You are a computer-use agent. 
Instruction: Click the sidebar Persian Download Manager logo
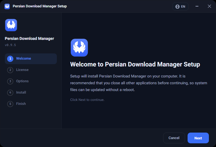[x=11, y=25]
